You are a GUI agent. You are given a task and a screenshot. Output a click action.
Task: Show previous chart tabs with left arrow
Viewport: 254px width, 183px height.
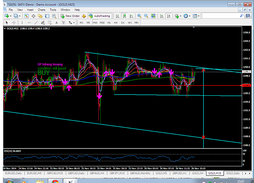pos(245,173)
